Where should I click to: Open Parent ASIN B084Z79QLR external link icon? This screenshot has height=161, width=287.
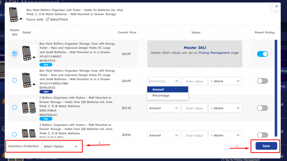(47, 19)
